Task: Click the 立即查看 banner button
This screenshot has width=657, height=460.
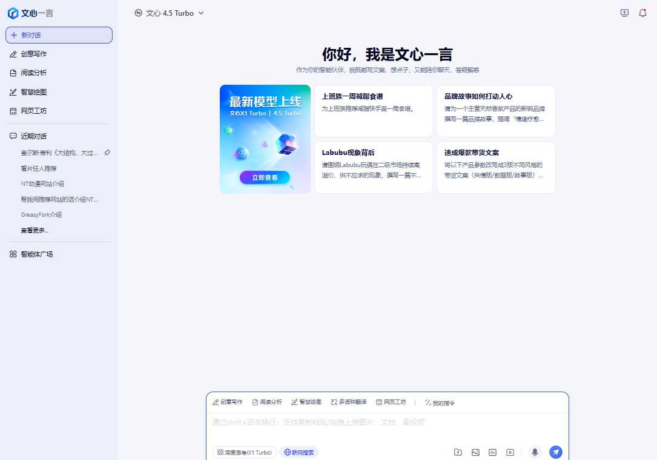Action: pyautogui.click(x=265, y=176)
